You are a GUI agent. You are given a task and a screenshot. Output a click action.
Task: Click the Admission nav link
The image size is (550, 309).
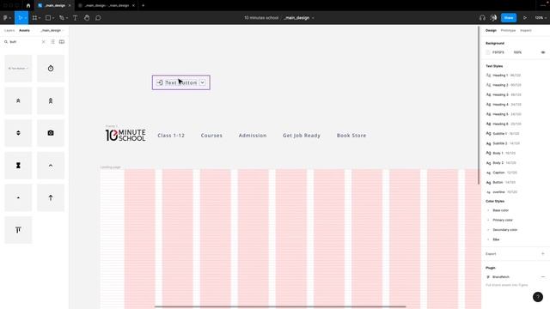(253, 136)
